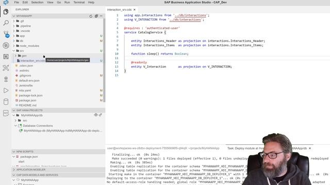Open the .eslintrc file
Viewport: 330px width, 185px height.
click(24, 70)
